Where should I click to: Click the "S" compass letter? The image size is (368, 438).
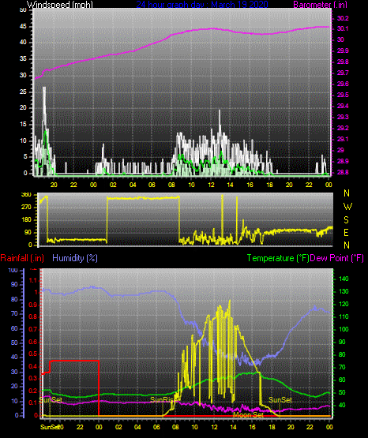pos(346,220)
